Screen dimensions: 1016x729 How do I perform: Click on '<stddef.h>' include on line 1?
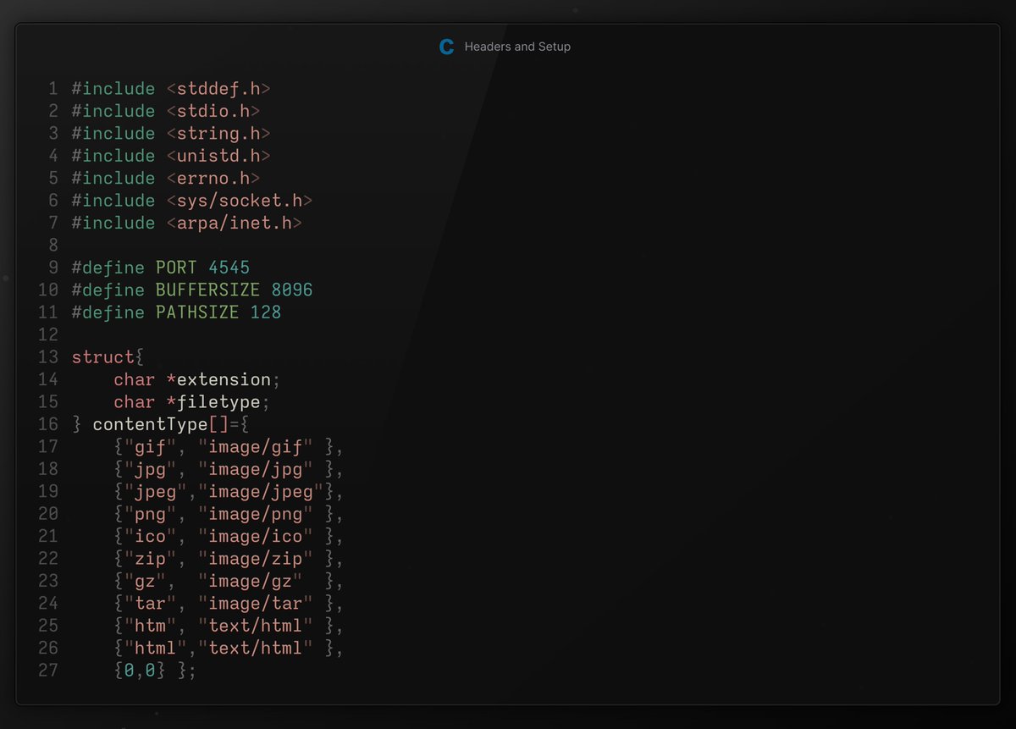click(x=218, y=89)
